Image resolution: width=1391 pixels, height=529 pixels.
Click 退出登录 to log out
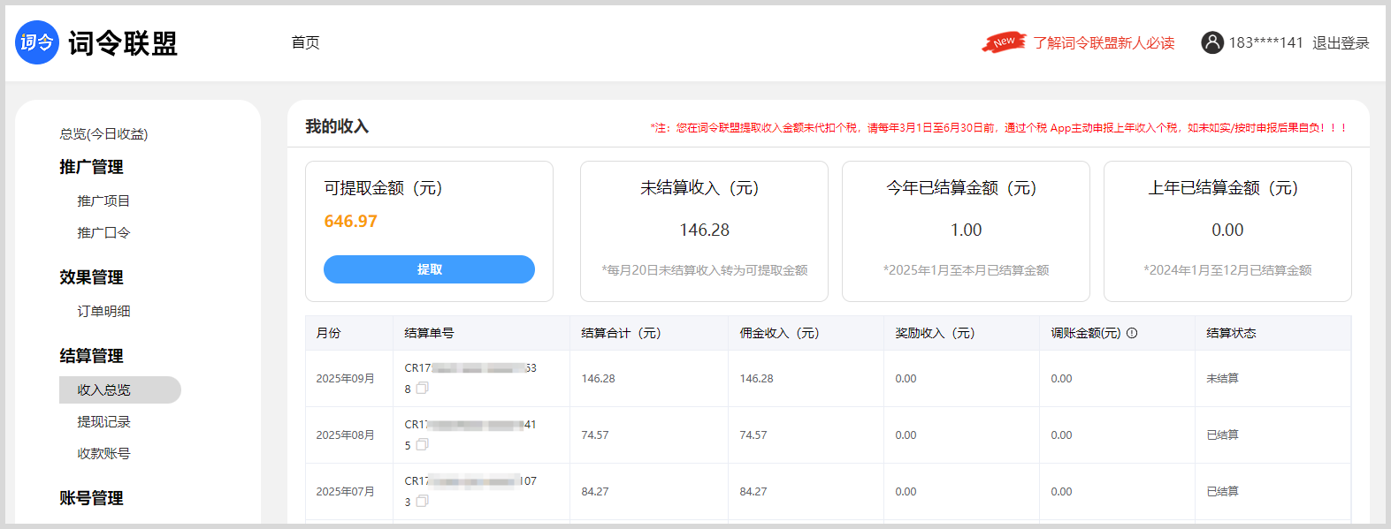coord(1340,43)
